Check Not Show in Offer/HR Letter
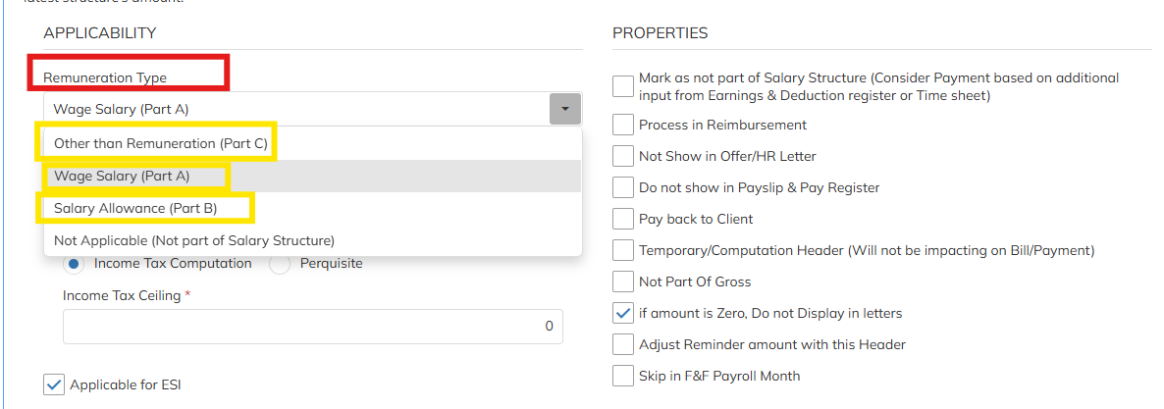The image size is (1164, 409). pyautogui.click(x=623, y=156)
